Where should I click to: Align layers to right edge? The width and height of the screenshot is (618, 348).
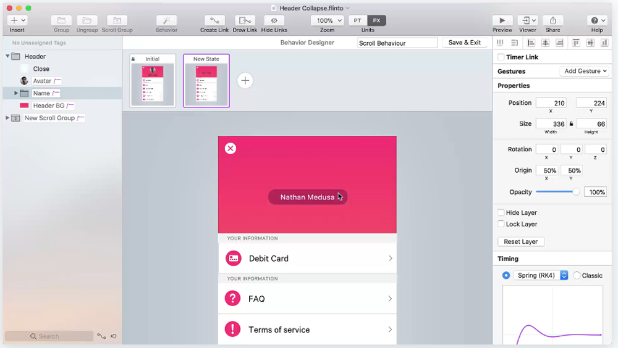coord(559,43)
